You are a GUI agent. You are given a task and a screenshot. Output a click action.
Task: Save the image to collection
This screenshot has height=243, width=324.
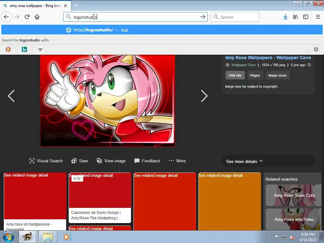coord(80,161)
